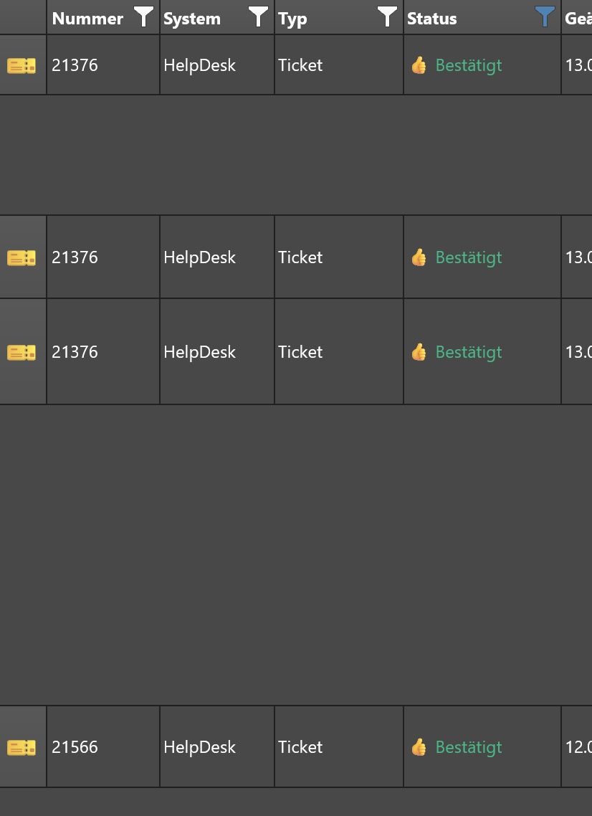Click the partially visible Geä column header
This screenshot has height=816, width=592.
click(x=577, y=18)
